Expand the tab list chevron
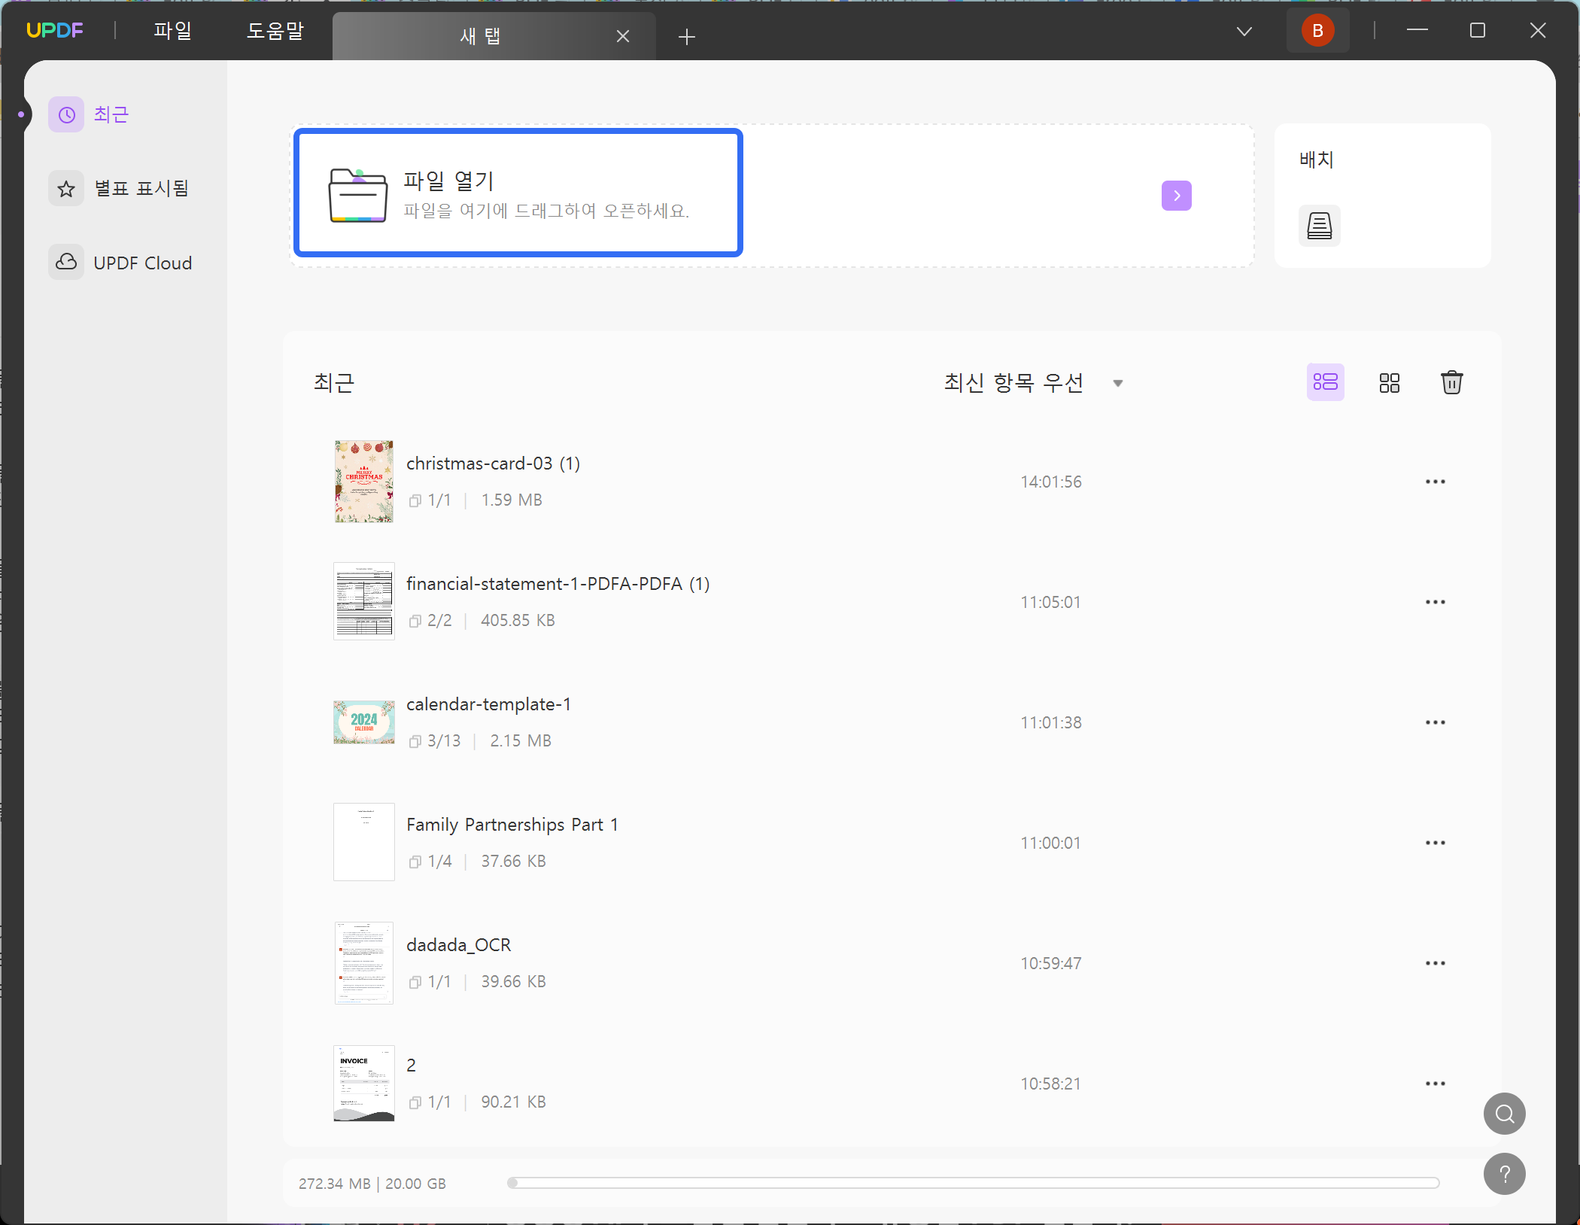The width and height of the screenshot is (1580, 1225). pyautogui.click(x=1244, y=31)
